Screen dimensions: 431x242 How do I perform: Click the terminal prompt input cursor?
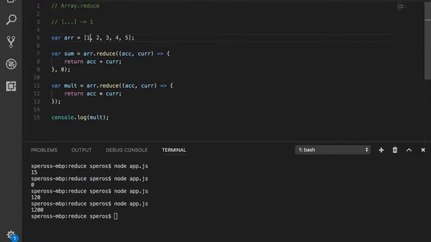(x=116, y=216)
